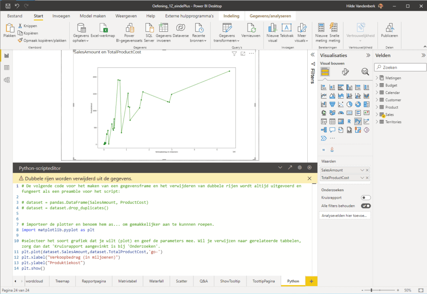427x294 pixels.
Task: Open the SalesAmount field dropdown arrow
Action: (362, 170)
